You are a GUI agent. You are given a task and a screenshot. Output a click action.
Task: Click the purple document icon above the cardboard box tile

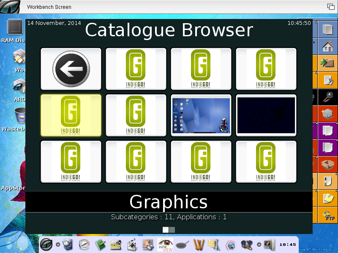point(328,147)
